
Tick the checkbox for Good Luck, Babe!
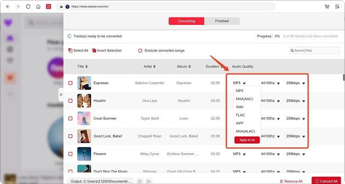pos(70,136)
